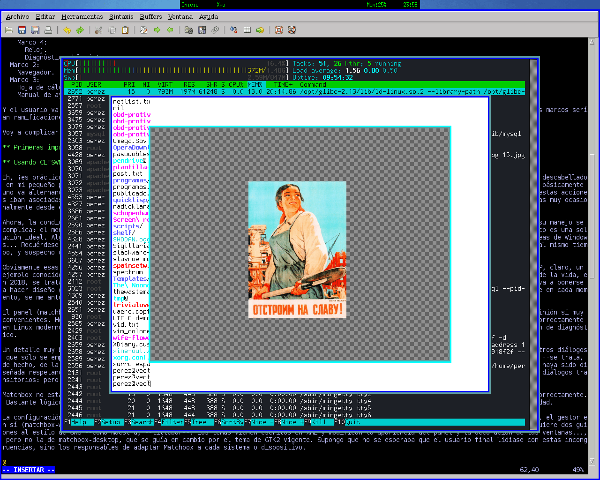
Task: Open the Archivo menu
Action: [x=18, y=16]
